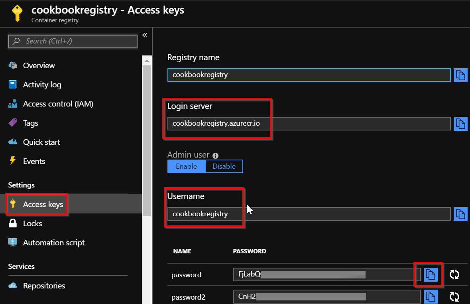This screenshot has width=470, height=304.
Task: Copy the first password key
Action: click(431, 274)
